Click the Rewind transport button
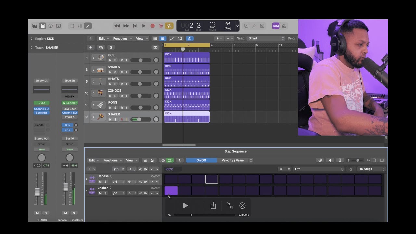This screenshot has width=416, height=234. click(117, 26)
